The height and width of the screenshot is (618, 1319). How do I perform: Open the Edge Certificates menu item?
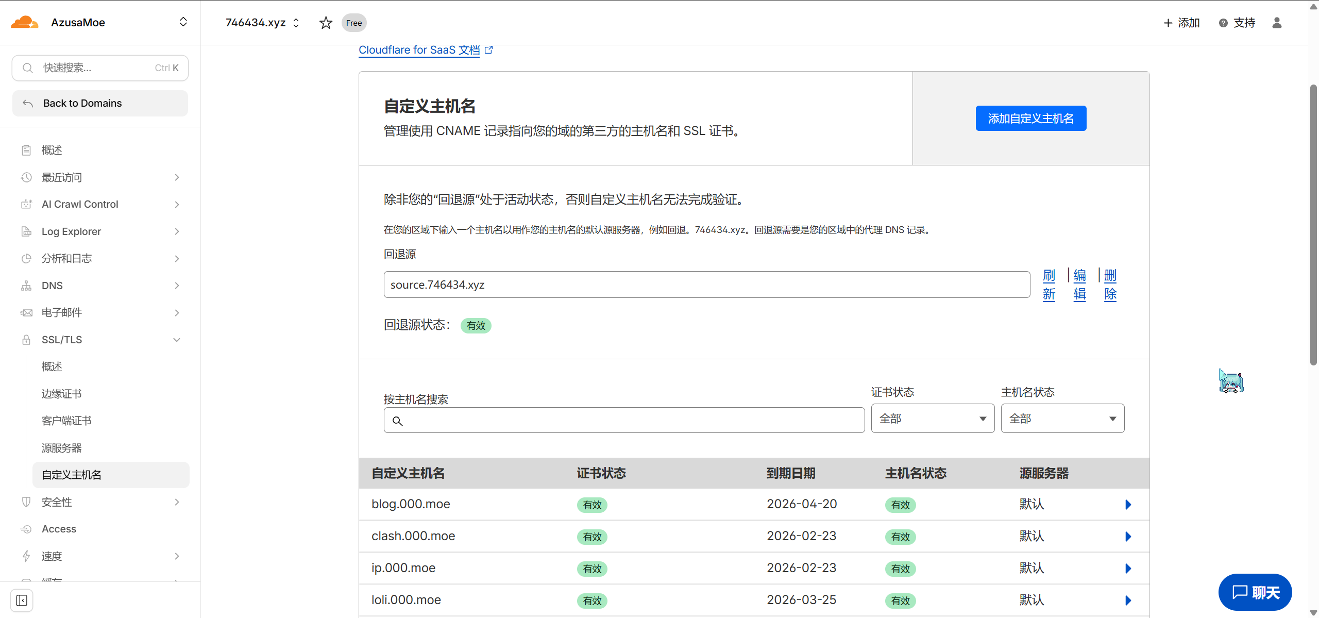pos(62,394)
